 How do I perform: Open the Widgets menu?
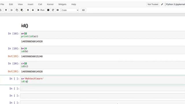click(62, 4)
